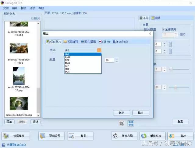Select PNG format in dropdown list
The width and height of the screenshot is (195, 148).
click(x=83, y=63)
